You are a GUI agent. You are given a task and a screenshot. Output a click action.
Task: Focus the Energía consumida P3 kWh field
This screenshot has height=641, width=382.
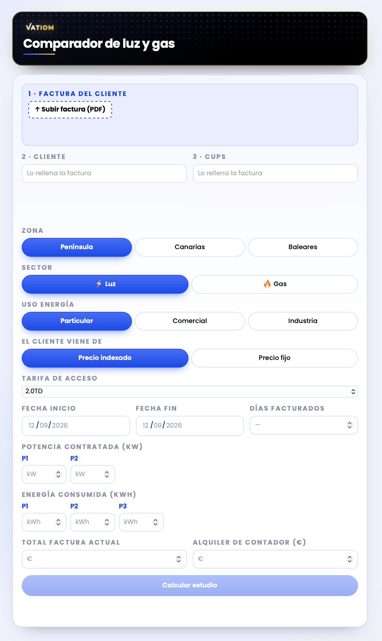tap(141, 522)
